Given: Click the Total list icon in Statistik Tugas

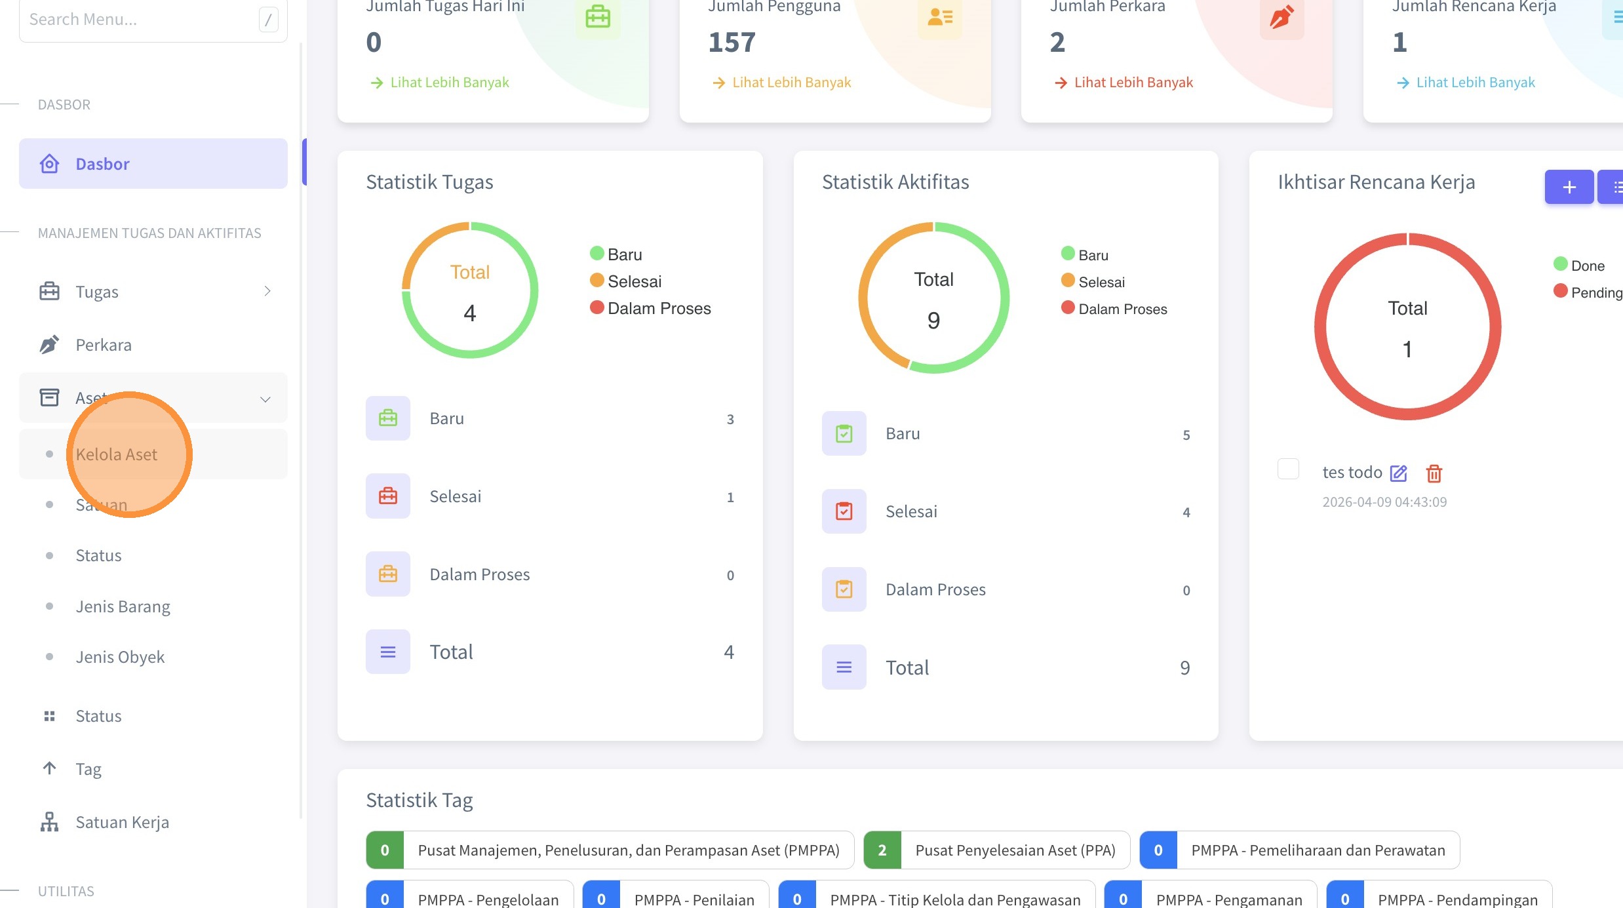Looking at the screenshot, I should 388,652.
